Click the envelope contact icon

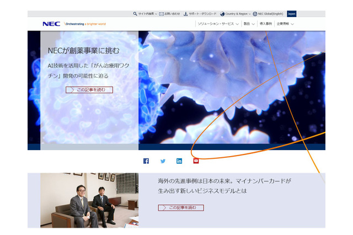click(x=161, y=14)
